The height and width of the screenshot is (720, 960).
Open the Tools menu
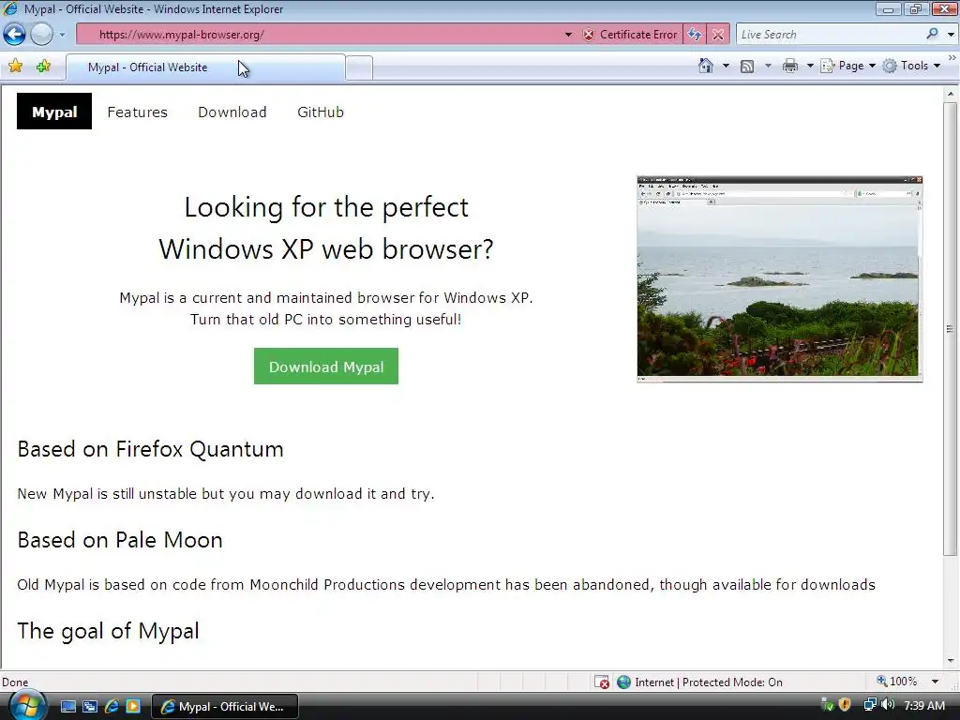coord(911,66)
